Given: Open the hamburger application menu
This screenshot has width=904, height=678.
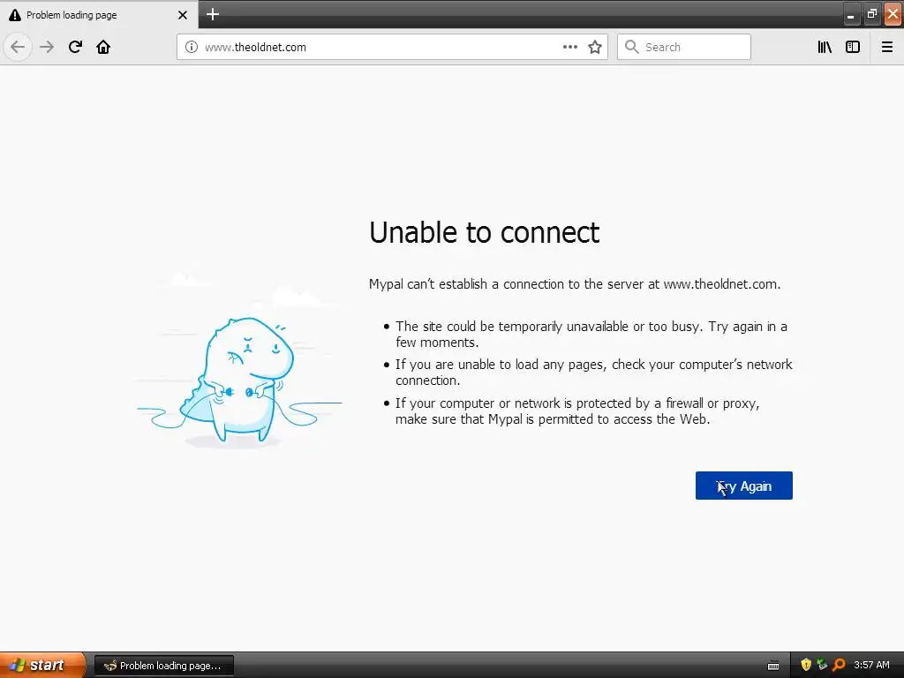Looking at the screenshot, I should click(x=887, y=47).
